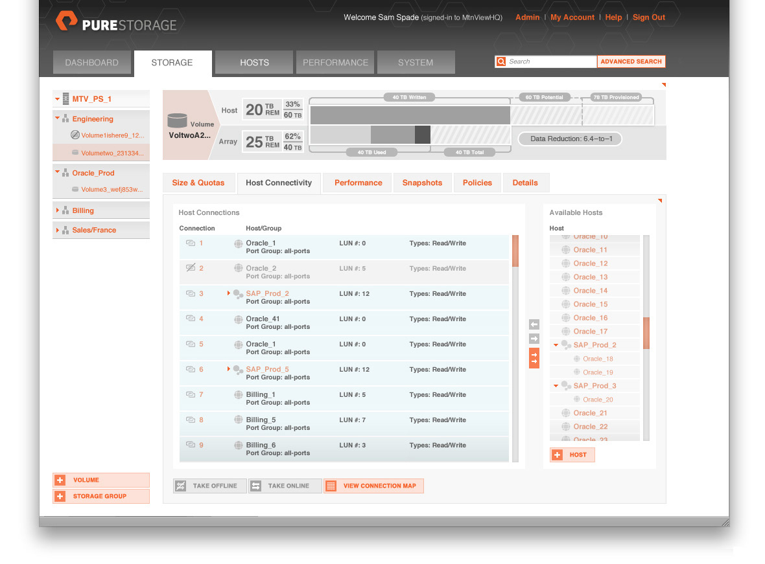Click connection 1 link icon
The image size is (765, 564).
(191, 243)
